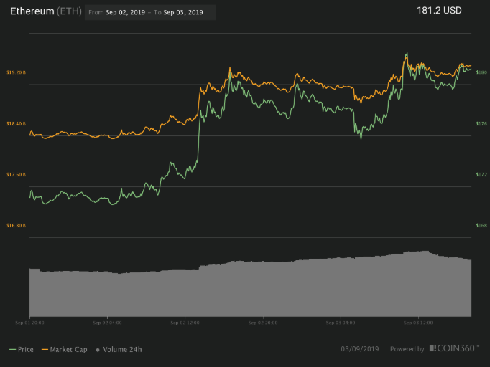Click the 181.2 USD price value
This screenshot has width=490, height=367.
pos(439,11)
